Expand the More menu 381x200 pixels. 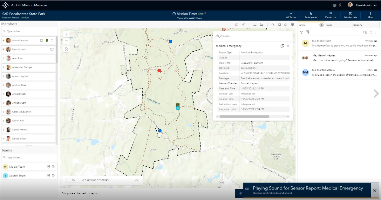370,15
